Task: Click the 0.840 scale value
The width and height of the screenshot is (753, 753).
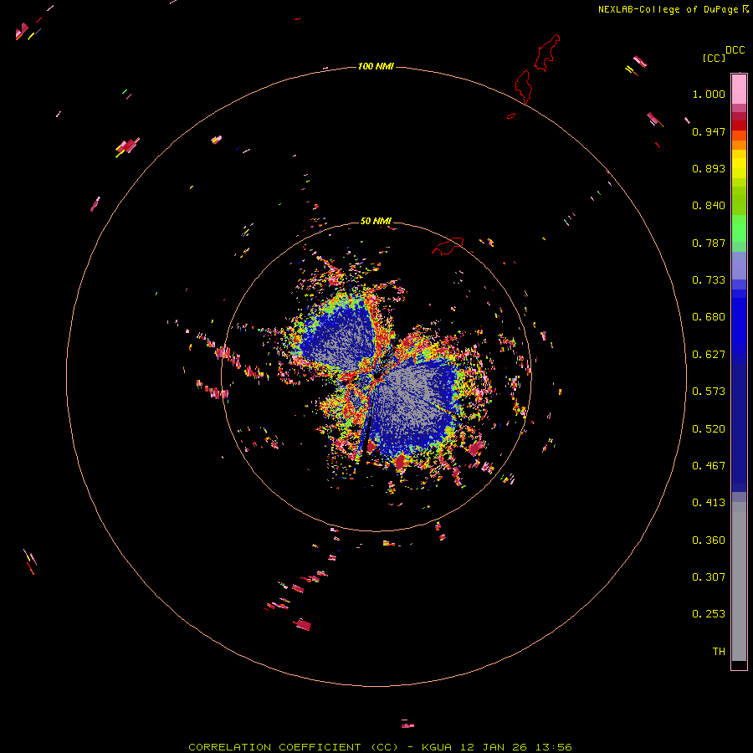Action: tap(709, 206)
